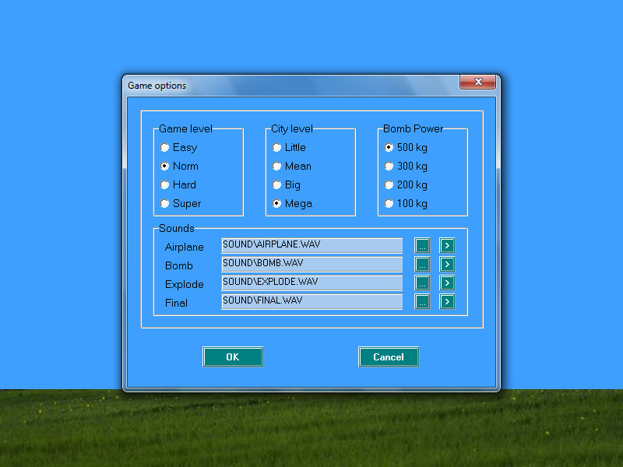Play the Explode sound preview

coord(447,283)
